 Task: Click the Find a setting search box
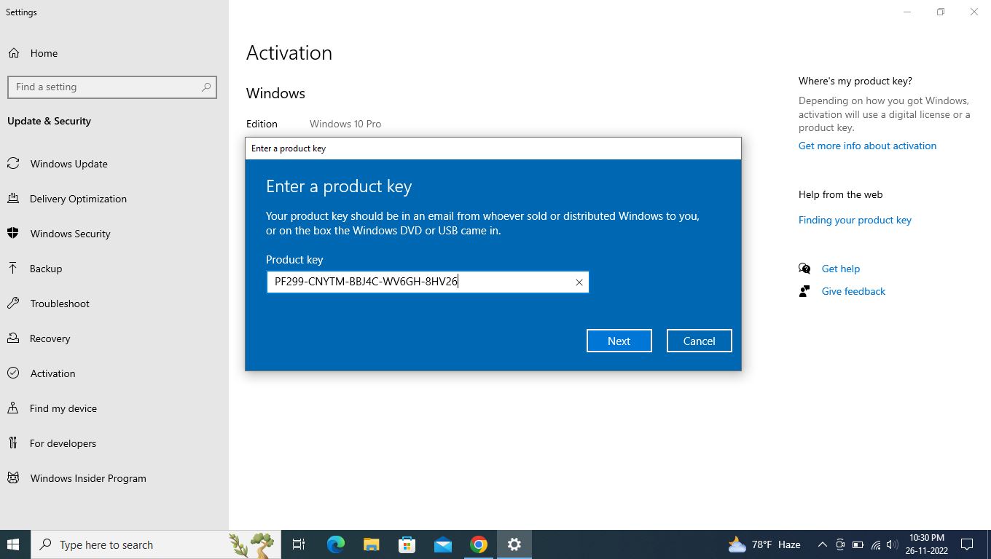(x=112, y=87)
